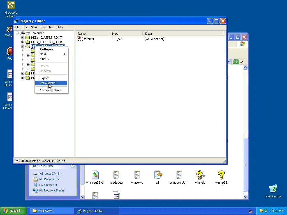Select the (Default) string value icon
The width and height of the screenshot is (287, 215).
[79, 39]
